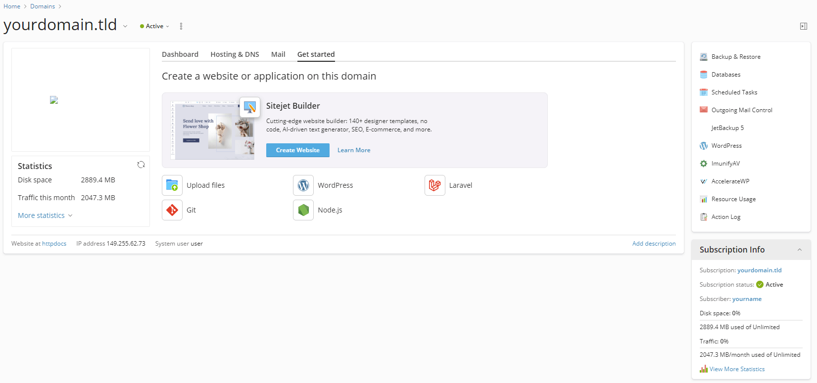Click the Node.js tile icon
Viewport: 817px width, 383px height.
pos(303,210)
